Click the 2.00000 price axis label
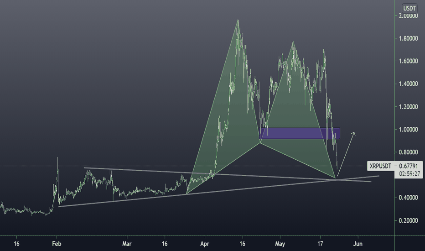This screenshot has height=251, width=425. 408,16
